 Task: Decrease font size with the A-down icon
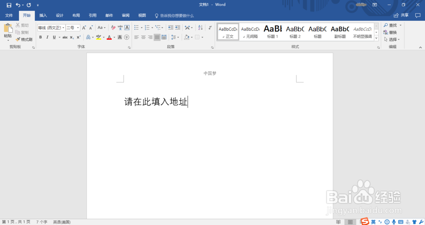(91, 28)
